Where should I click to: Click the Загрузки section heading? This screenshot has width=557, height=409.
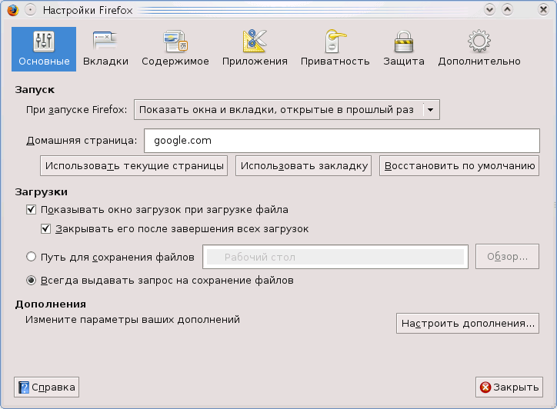(x=42, y=192)
